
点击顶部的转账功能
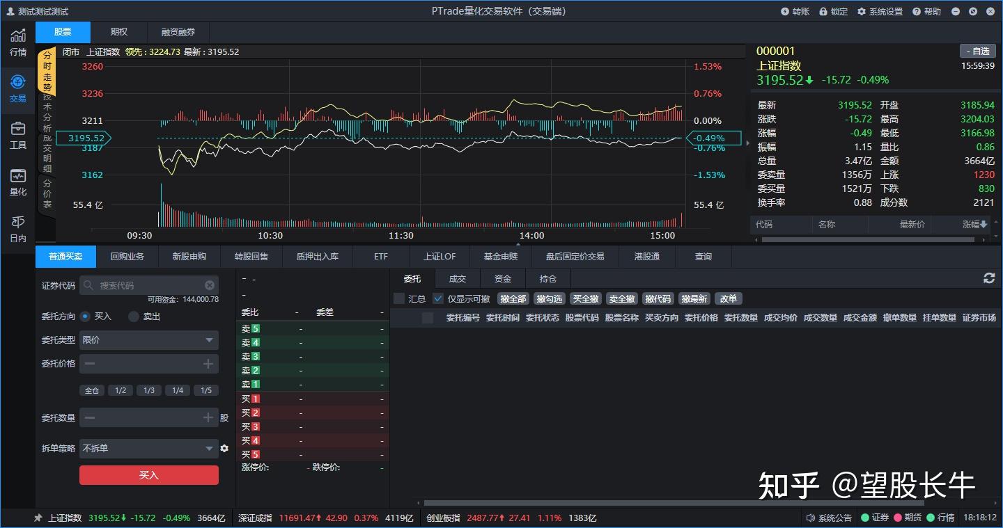click(x=795, y=11)
